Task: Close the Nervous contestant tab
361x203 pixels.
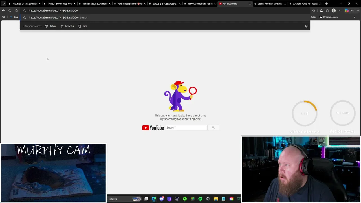Action: pos(215,4)
